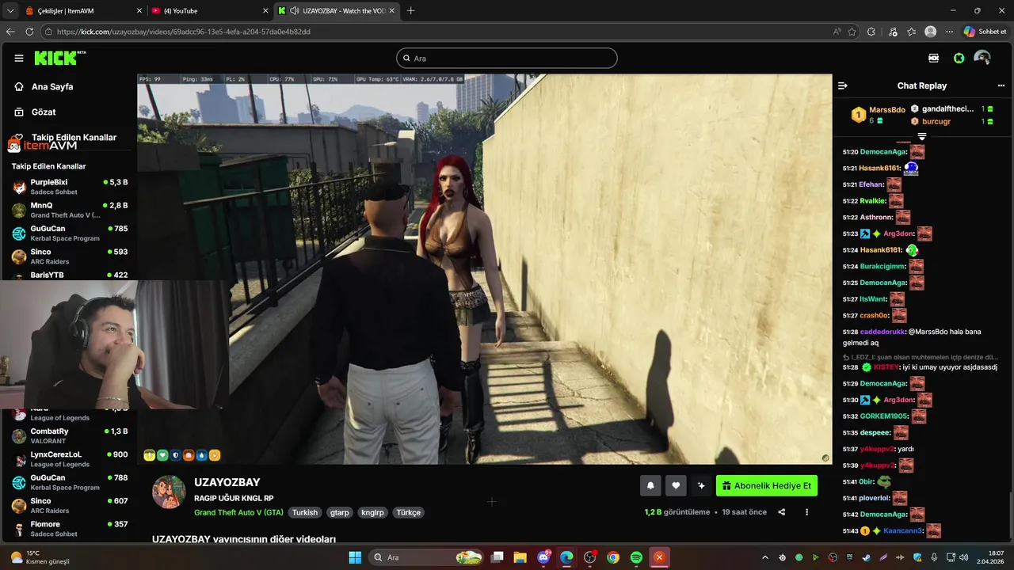Click the sparkle subscribe button
Viewport: 1014px width, 570px height.
[701, 486]
